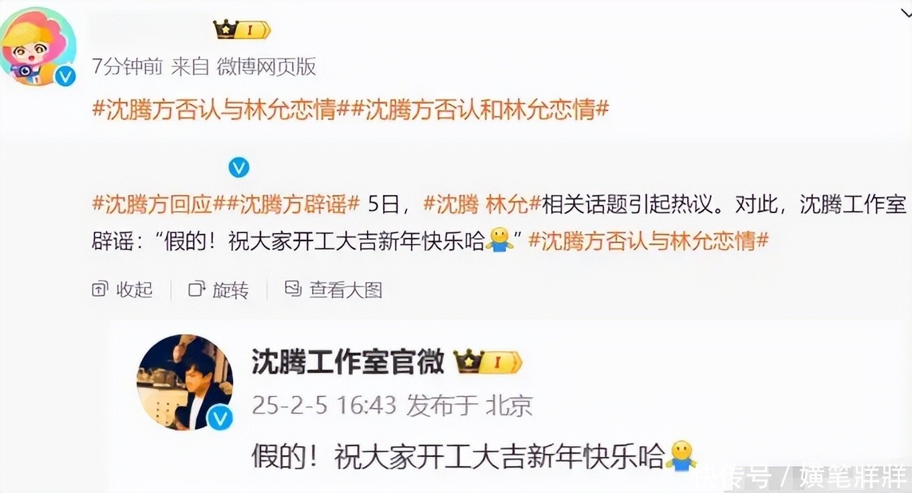This screenshot has width=912, height=493.
Task: Click the 沈腾工作室官微 profile photo
Action: tap(185, 382)
